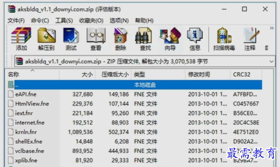Click the packed size 29,333 for xplib.fne
280x167 pixels.
pos(120,160)
